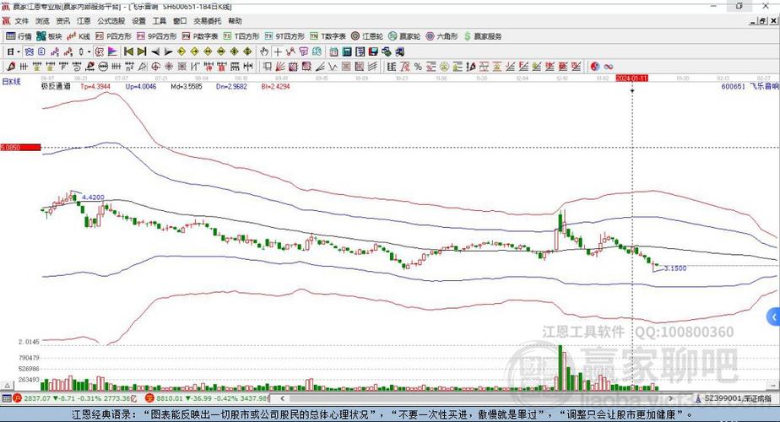Open the 设置 menu
The height and width of the screenshot is (422, 780).
pyautogui.click(x=138, y=21)
